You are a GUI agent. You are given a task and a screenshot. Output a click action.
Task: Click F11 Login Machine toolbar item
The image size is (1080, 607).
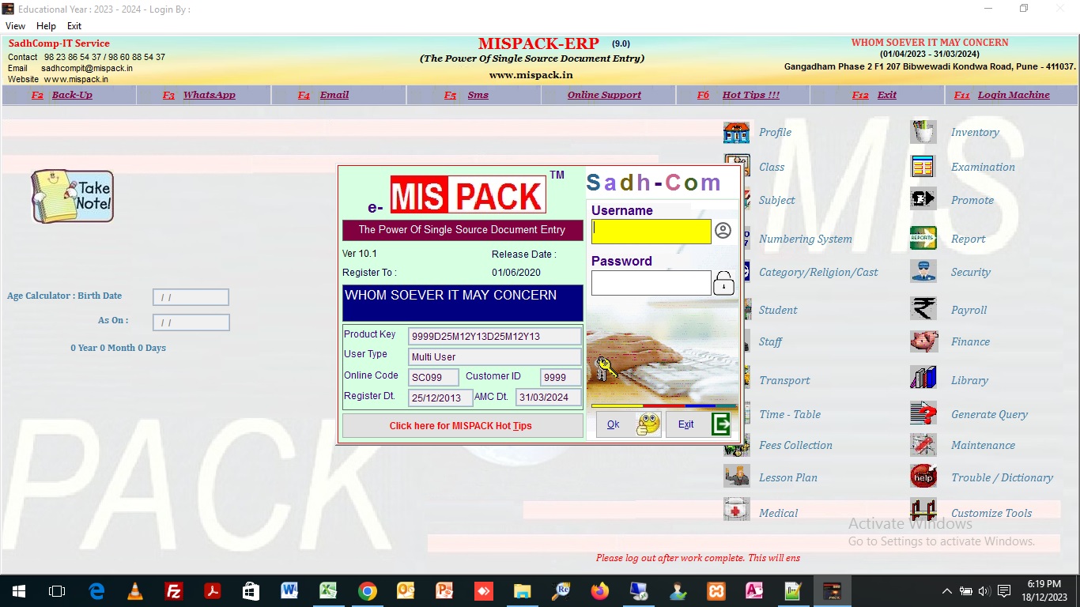click(x=1003, y=95)
